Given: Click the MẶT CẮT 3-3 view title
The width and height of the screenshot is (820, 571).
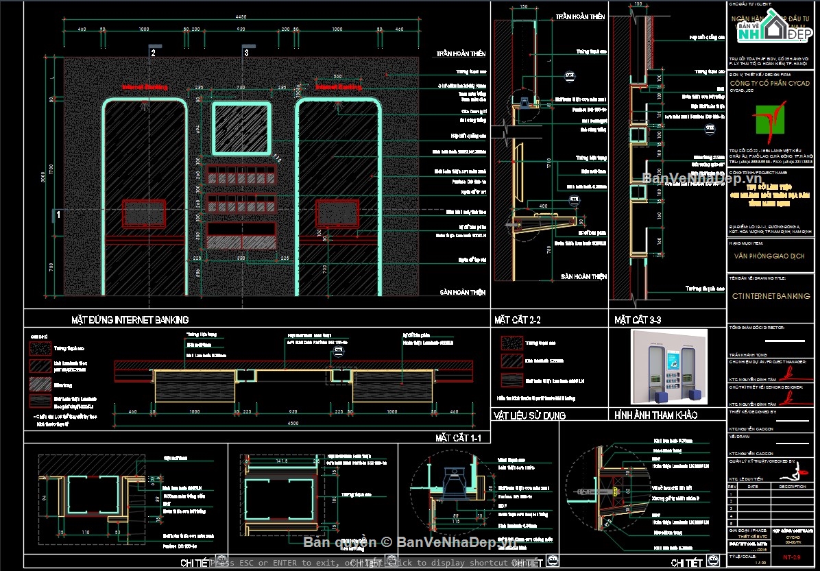Looking at the screenshot, I should point(638,319).
